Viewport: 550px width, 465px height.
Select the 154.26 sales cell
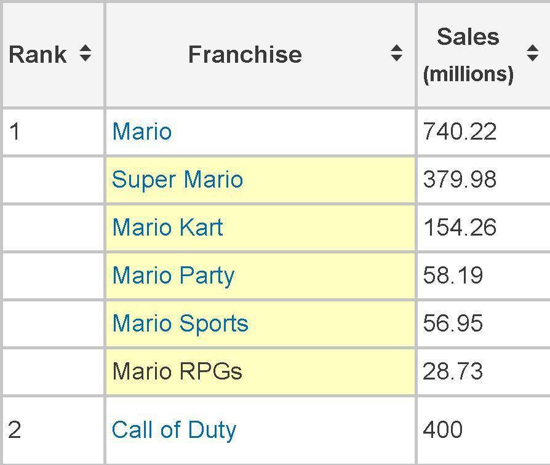[x=484, y=228]
